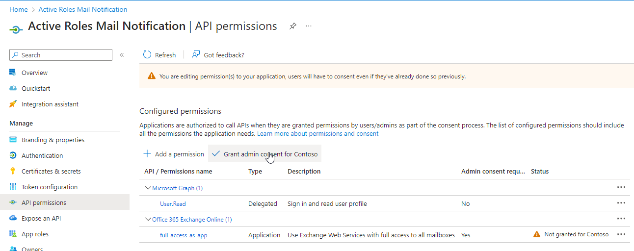The width and height of the screenshot is (634, 251).
Task: Collapse the Microsoft Graph permission group chevron
Action: coord(148,188)
